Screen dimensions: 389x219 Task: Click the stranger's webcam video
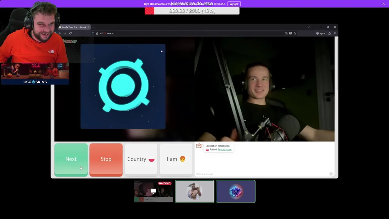tap(264, 89)
